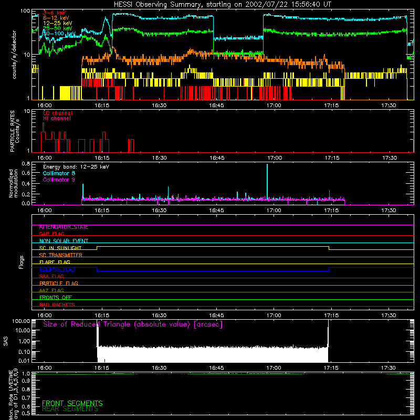Click the SC_TRANSMITTER flag label

tap(60, 255)
